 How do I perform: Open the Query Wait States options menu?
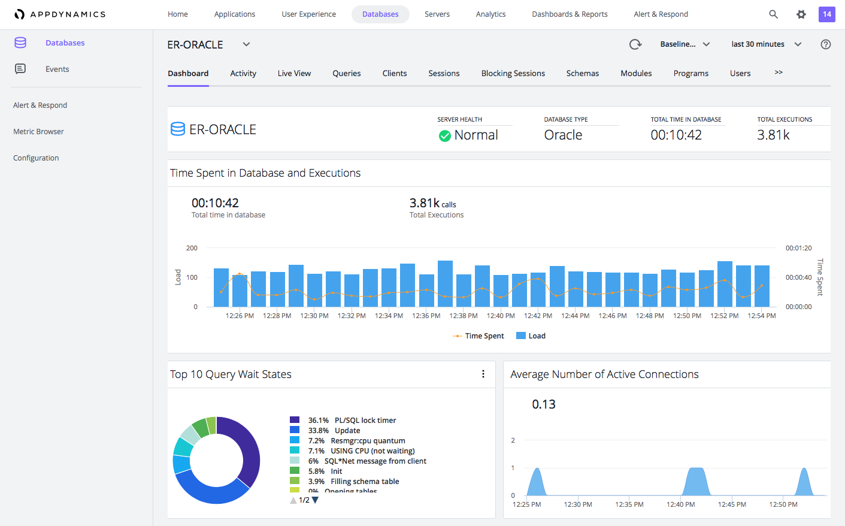tap(483, 374)
